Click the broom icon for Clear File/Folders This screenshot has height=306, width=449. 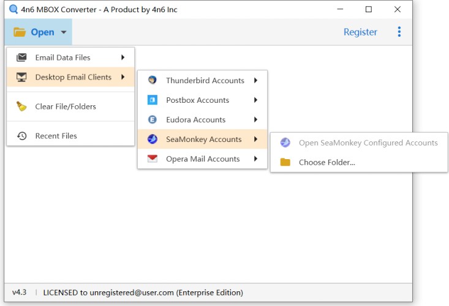click(21, 106)
